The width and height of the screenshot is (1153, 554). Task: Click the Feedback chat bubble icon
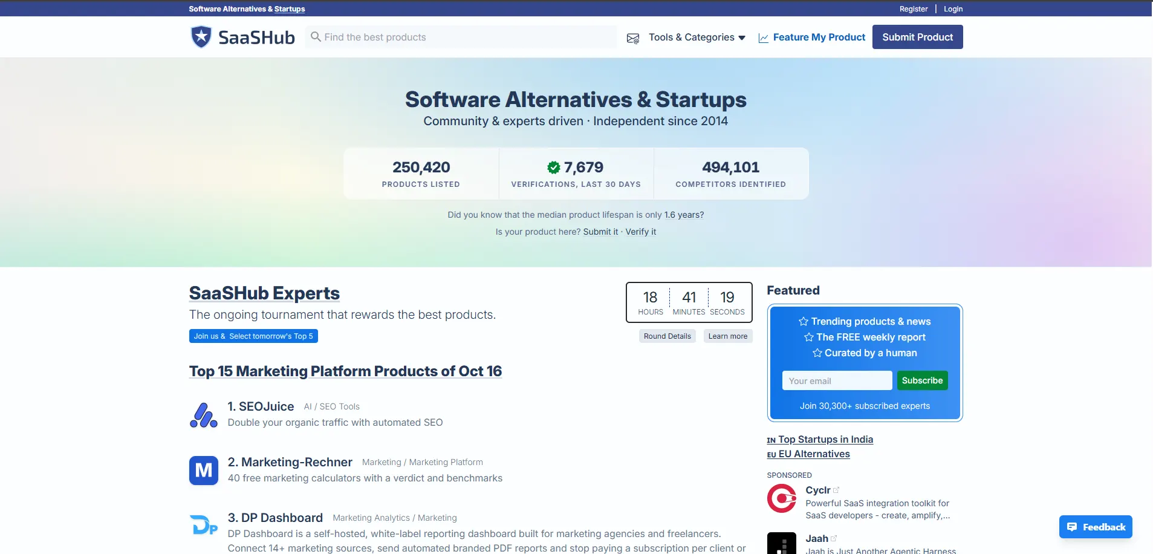pos(1072,527)
